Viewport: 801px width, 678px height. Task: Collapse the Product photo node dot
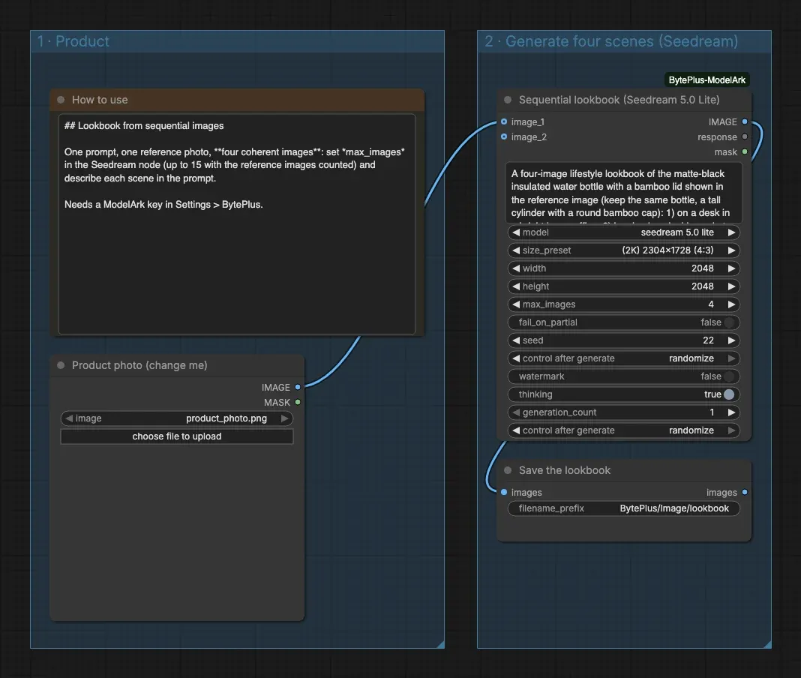pos(61,365)
